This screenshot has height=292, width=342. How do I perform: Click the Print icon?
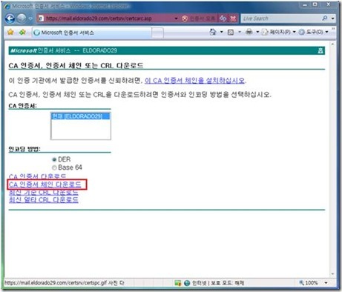point(249,32)
